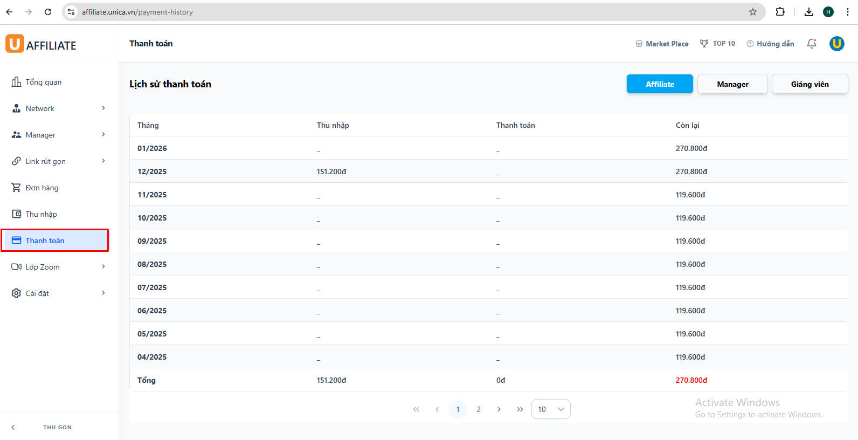Expand the Cài đặt settings menu

click(58, 293)
